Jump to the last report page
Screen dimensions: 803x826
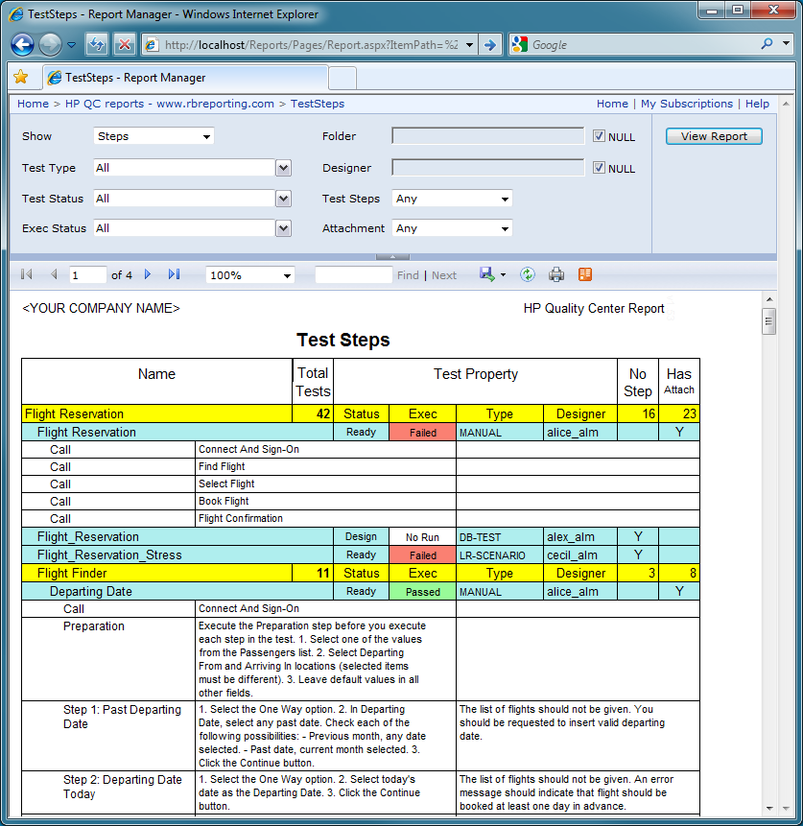point(174,274)
